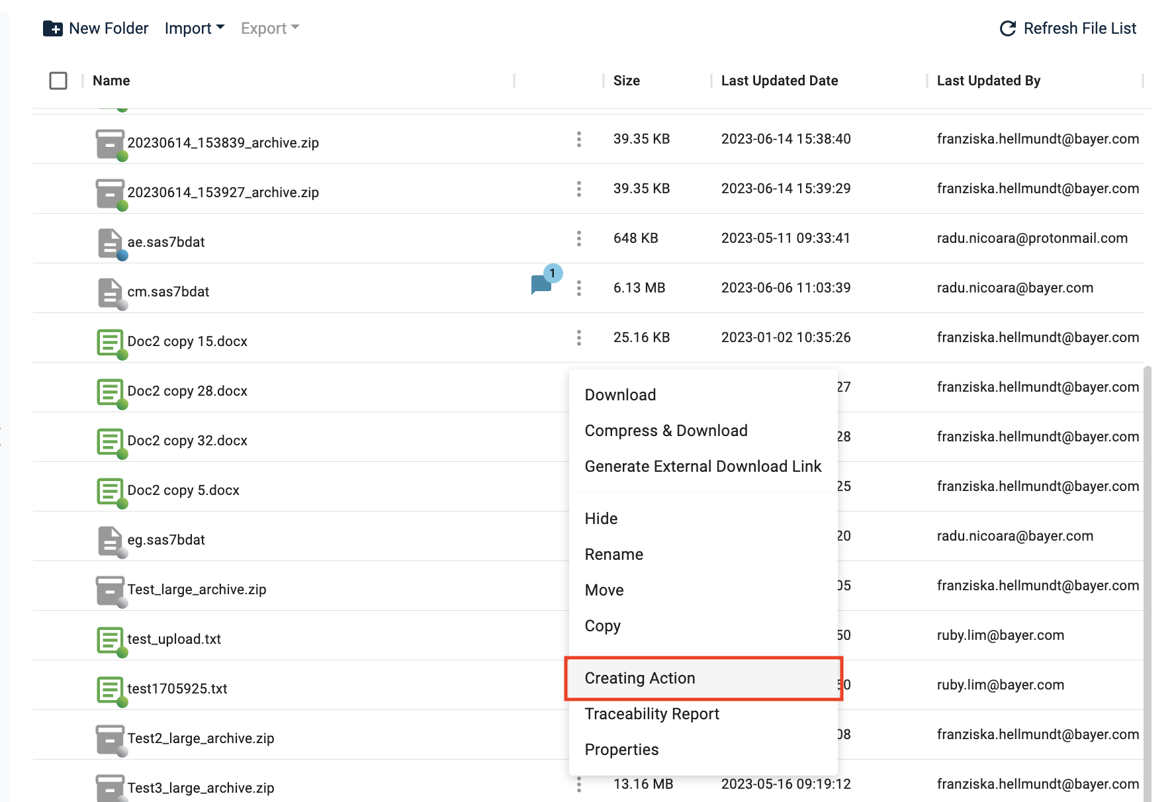Expand the Import dropdown

[195, 28]
